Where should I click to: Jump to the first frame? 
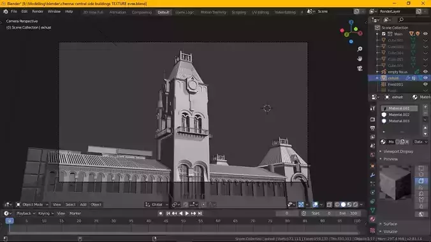click(168, 213)
